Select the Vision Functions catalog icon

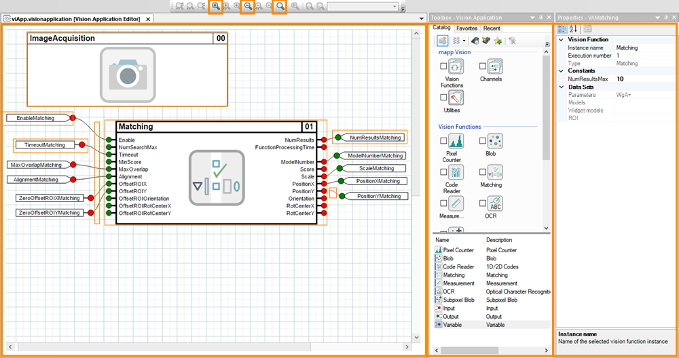point(456,66)
